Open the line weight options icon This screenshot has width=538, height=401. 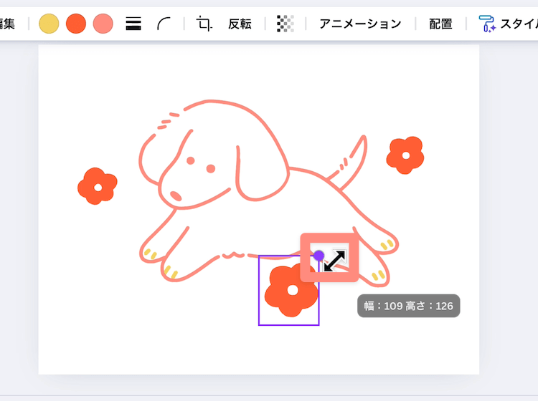133,24
